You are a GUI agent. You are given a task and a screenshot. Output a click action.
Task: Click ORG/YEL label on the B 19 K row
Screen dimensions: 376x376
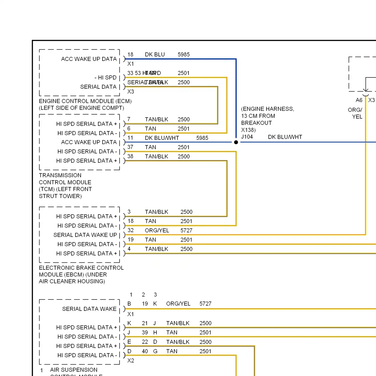click(x=178, y=304)
